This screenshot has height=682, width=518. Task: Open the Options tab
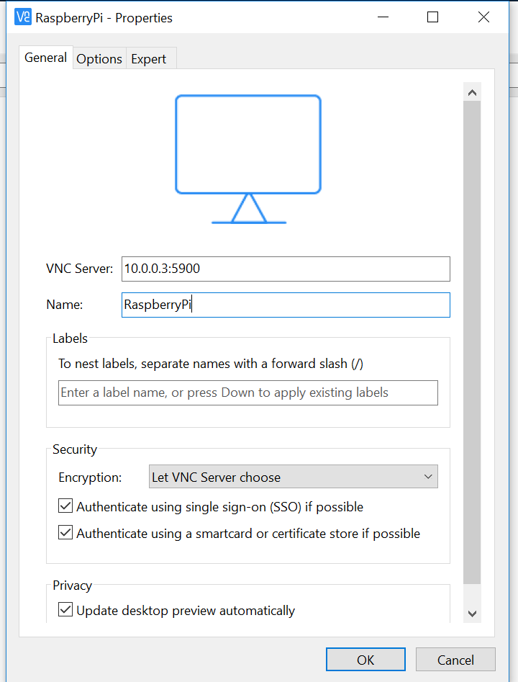[x=99, y=59]
